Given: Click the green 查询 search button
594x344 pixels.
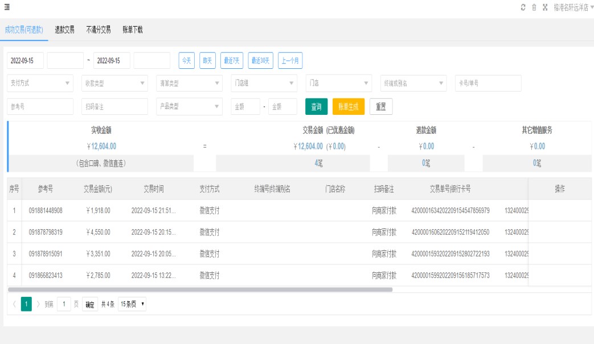Looking at the screenshot, I should (316, 107).
